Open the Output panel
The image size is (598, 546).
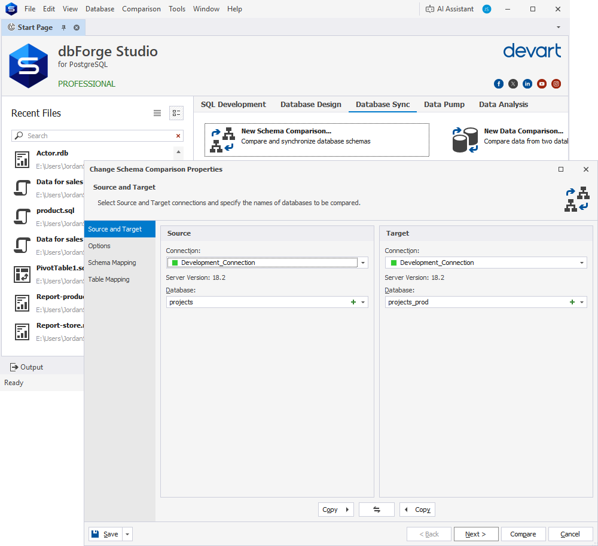(x=27, y=367)
